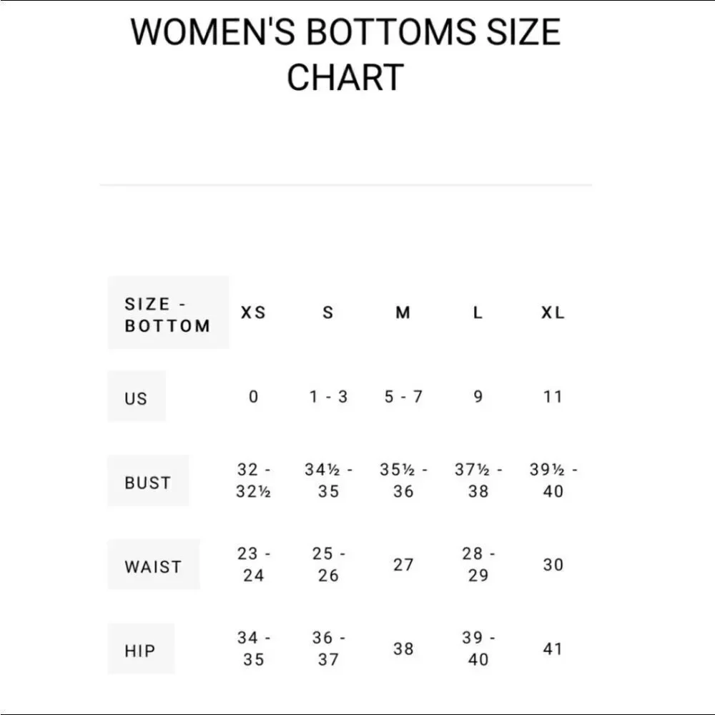The height and width of the screenshot is (715, 715).
Task: Click the US row label
Action: (x=137, y=397)
